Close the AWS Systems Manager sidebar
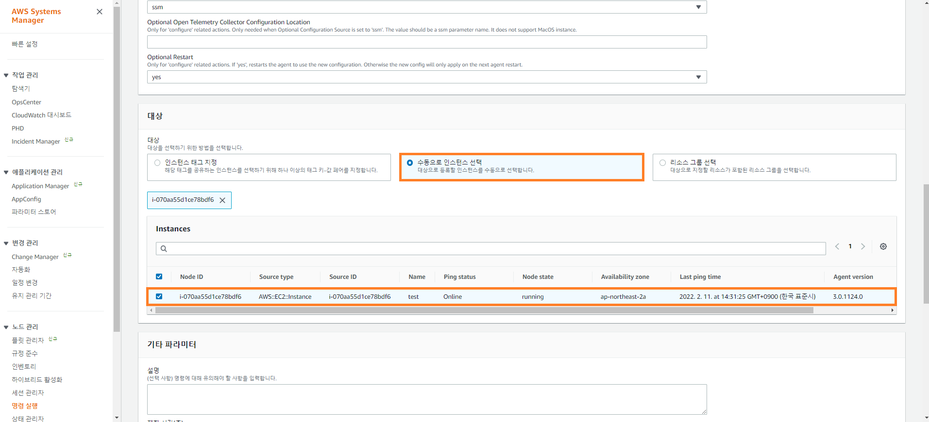The image size is (929, 422). 100,12
